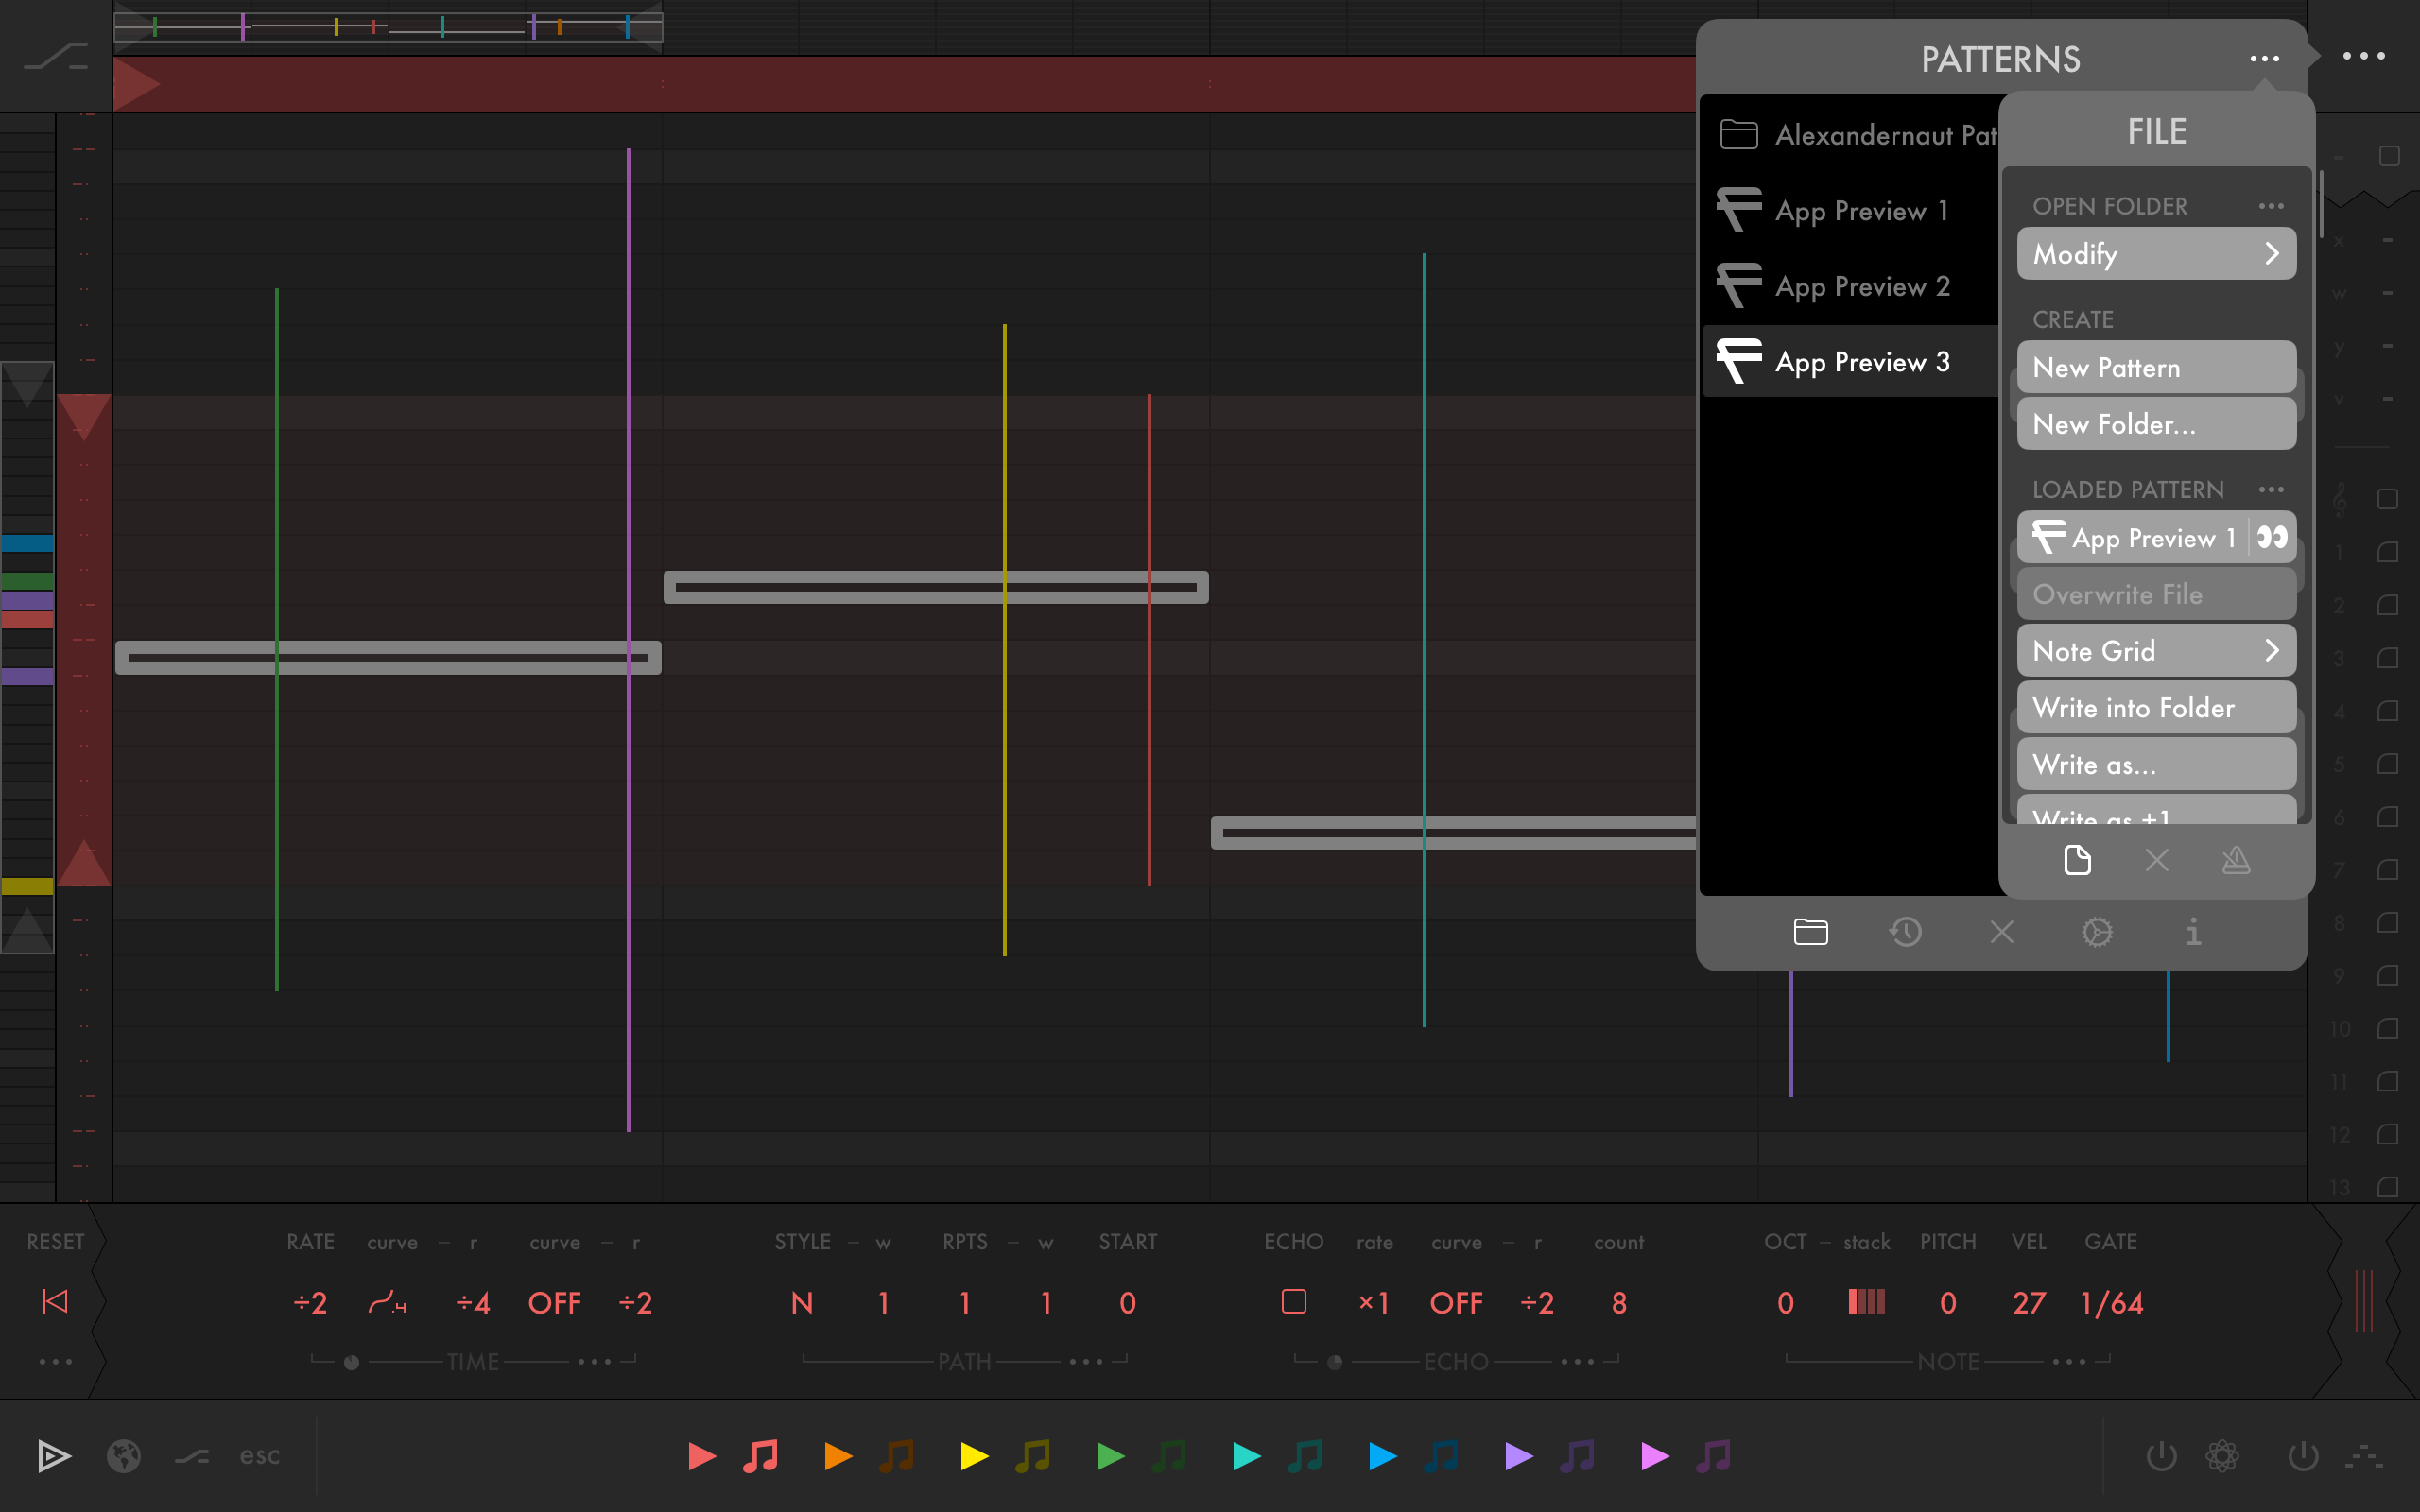
Task: Click the settings gear in Patterns footer
Action: pos(2097,932)
